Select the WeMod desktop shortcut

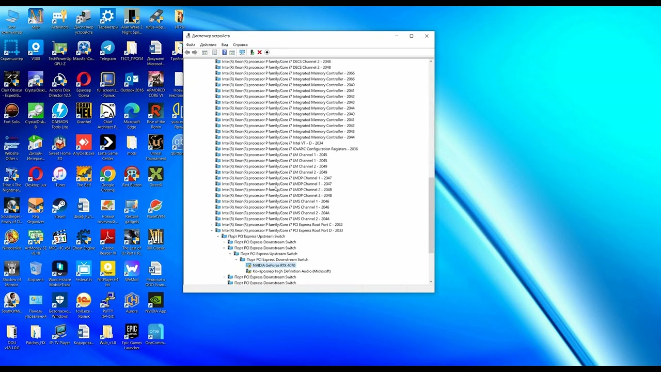132,271
